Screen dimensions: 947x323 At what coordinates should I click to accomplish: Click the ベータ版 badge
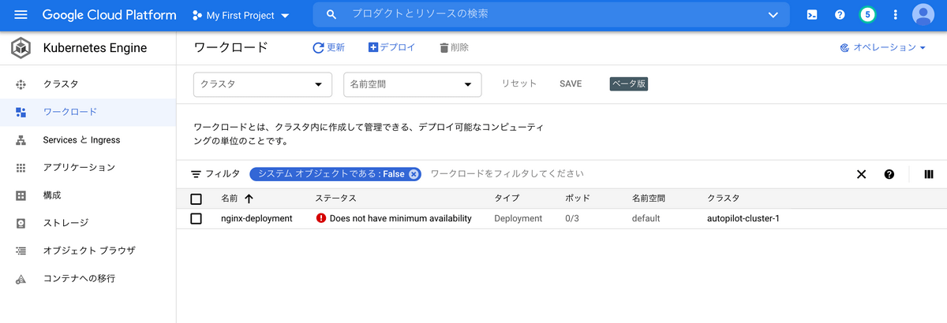point(629,84)
